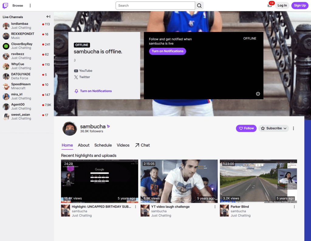This screenshot has height=241, width=311.
Task: Open the channel's more options kebab menu
Action: (x=293, y=128)
